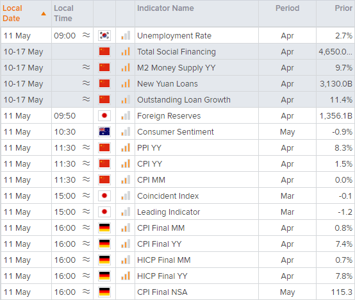Click importance bars icon for Unemployment Rate
The image size is (355, 300).
pyautogui.click(x=126, y=35)
